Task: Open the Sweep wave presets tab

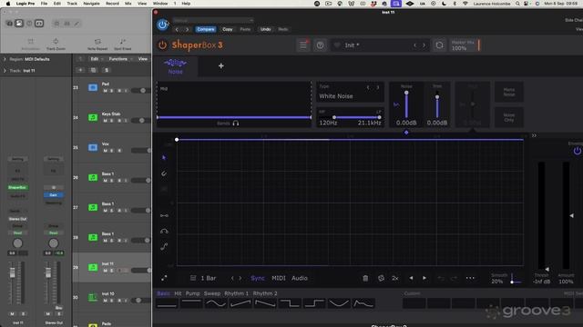Action: (212, 293)
